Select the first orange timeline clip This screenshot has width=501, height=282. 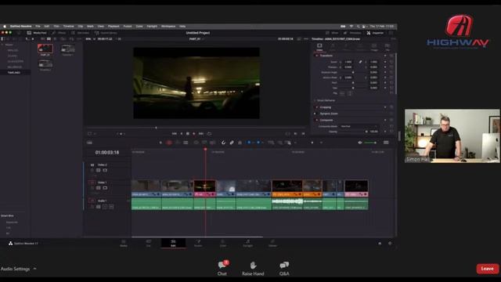(x=287, y=188)
